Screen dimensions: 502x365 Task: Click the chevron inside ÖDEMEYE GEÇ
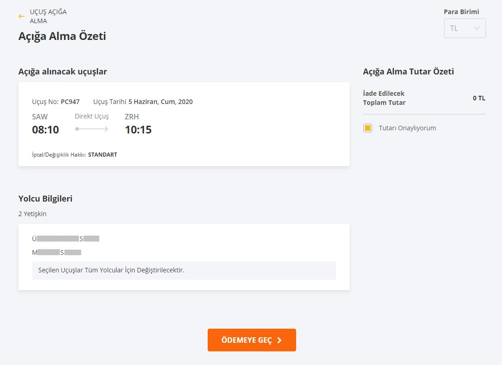(279, 340)
